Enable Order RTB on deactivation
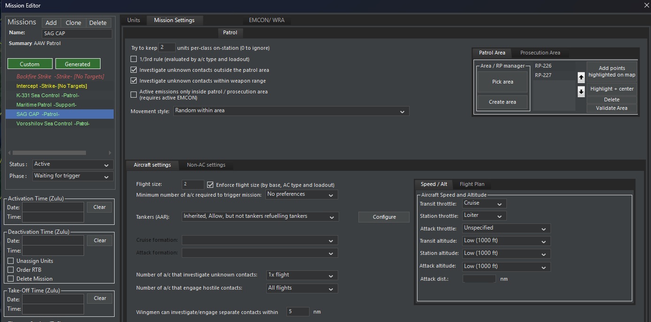651x322 pixels. (11, 270)
